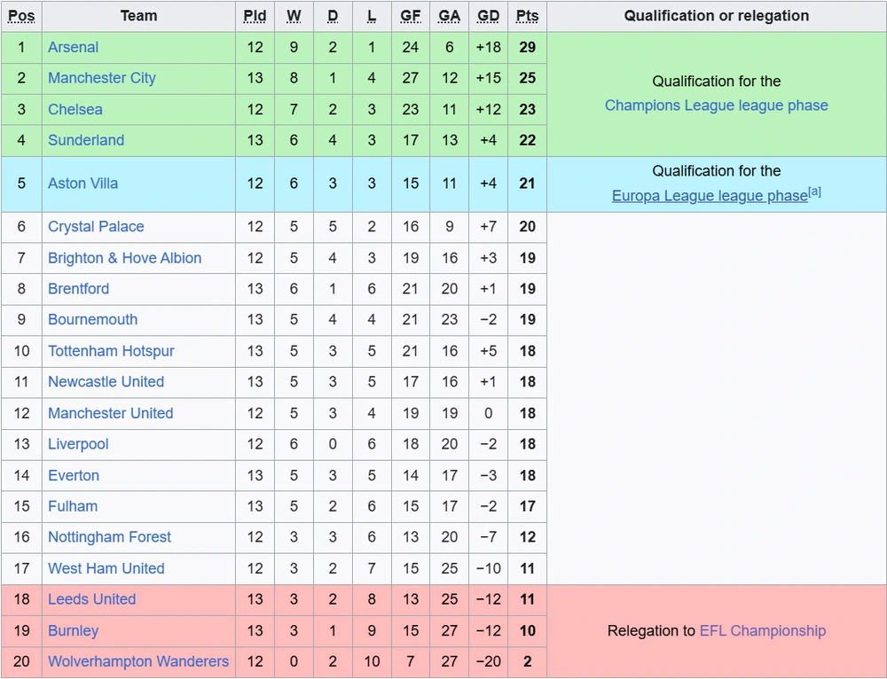The height and width of the screenshot is (679, 887).
Task: Select the Newcastle United link
Action: point(106,382)
